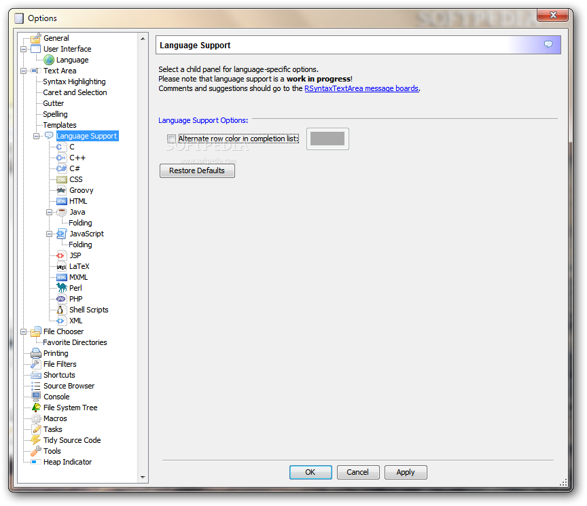The width and height of the screenshot is (587, 506).
Task: Click the Macros gear icon
Action: (35, 418)
